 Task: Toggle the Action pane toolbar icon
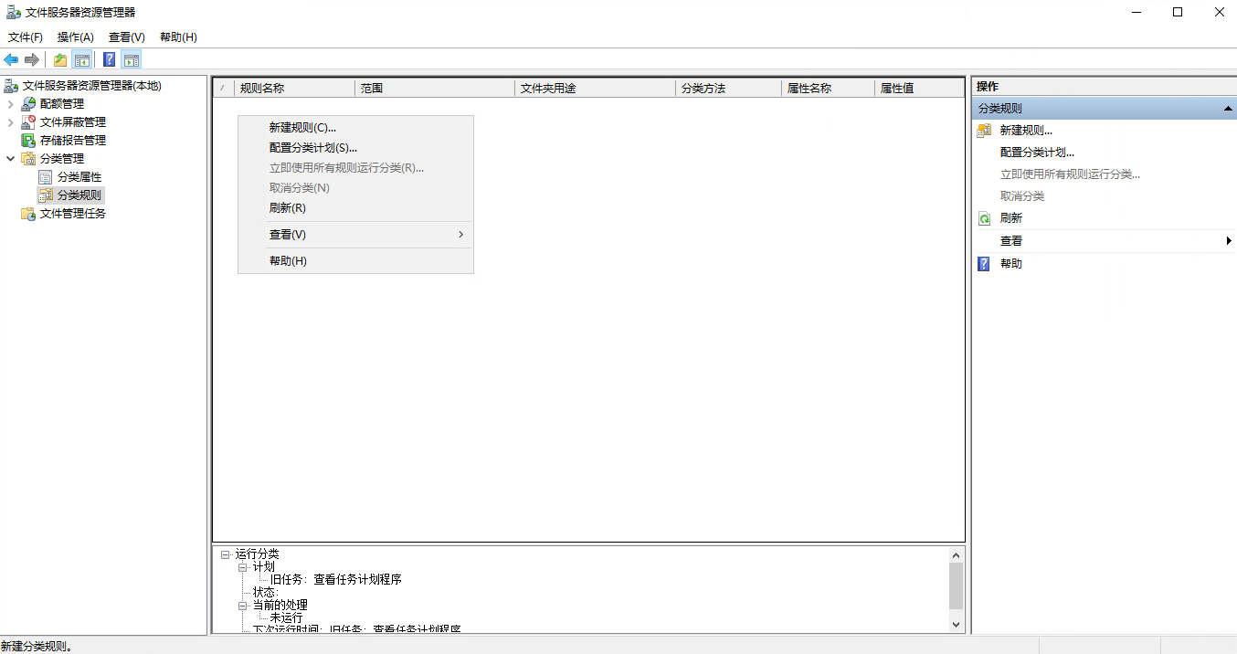pos(132,60)
